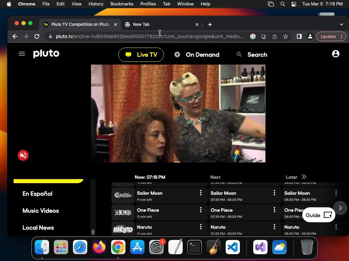Open Pluto Search
This screenshot has width=349, height=261.
(x=252, y=55)
